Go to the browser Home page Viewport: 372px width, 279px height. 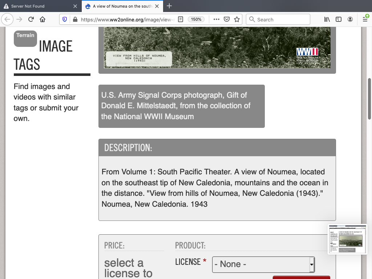43,19
